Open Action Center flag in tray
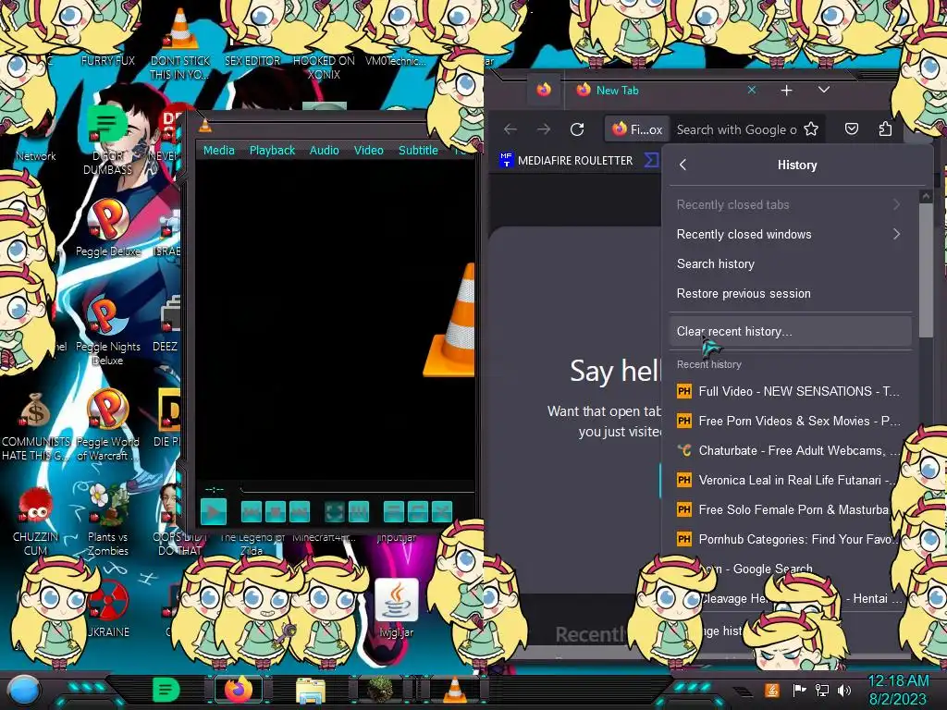 coord(799,690)
